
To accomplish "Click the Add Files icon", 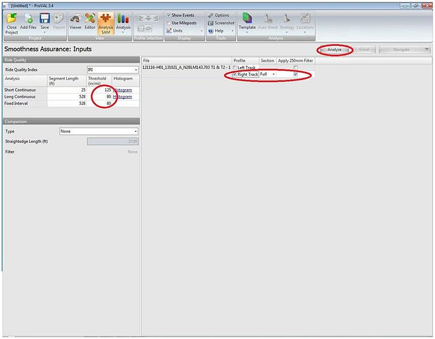I will [x=28, y=19].
